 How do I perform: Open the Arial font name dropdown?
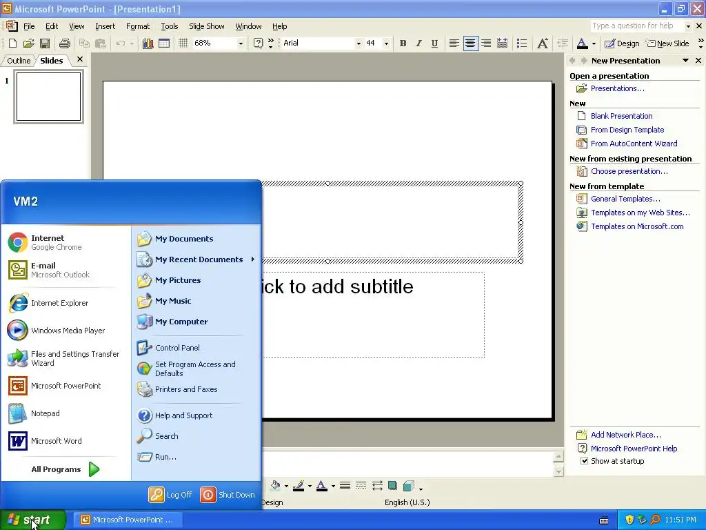pos(359,43)
